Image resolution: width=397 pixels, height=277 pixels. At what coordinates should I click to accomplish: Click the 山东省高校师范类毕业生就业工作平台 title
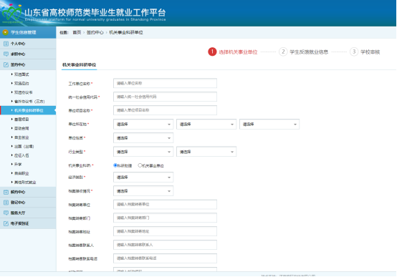95,12
